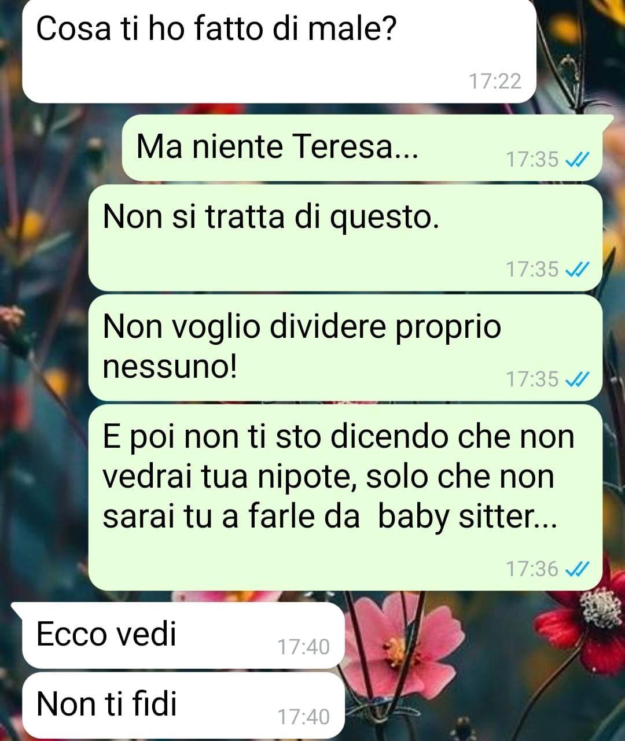Tap the 17:22 timestamp on first message
Screen dimensions: 625x741
click(495, 81)
